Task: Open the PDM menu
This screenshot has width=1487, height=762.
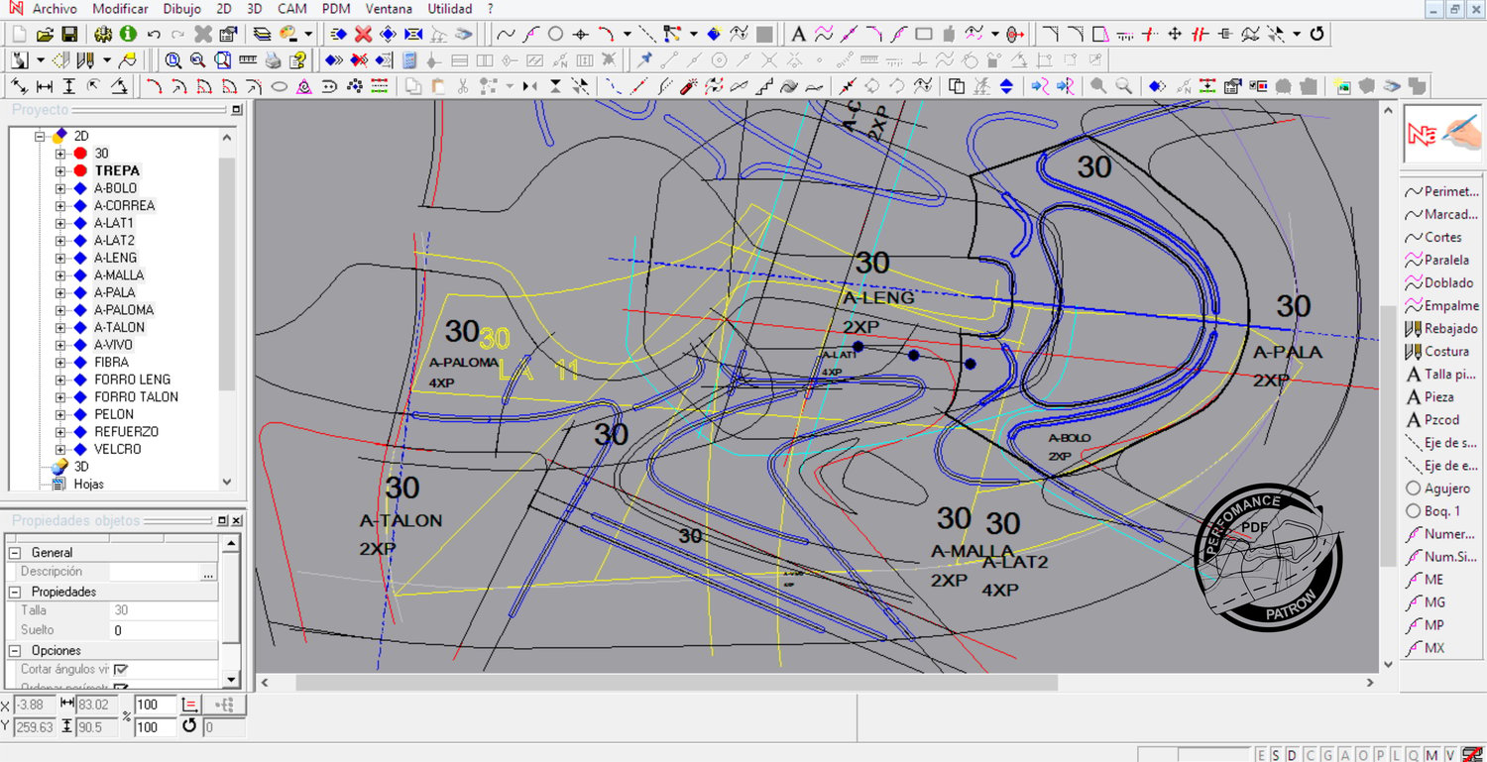Action: tap(336, 9)
